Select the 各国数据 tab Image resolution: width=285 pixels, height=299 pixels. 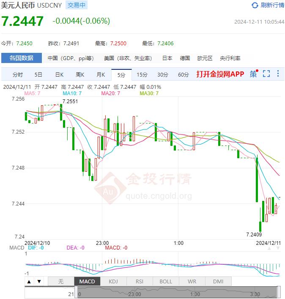click(22, 58)
